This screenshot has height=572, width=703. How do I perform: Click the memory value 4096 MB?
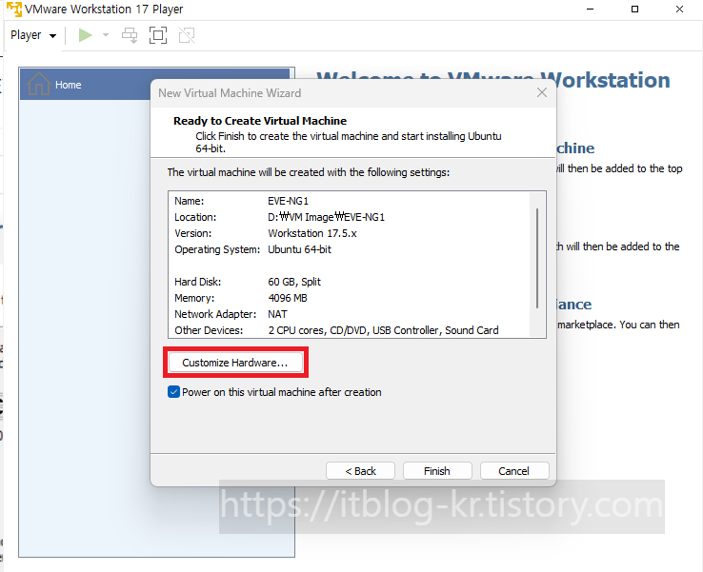click(288, 298)
